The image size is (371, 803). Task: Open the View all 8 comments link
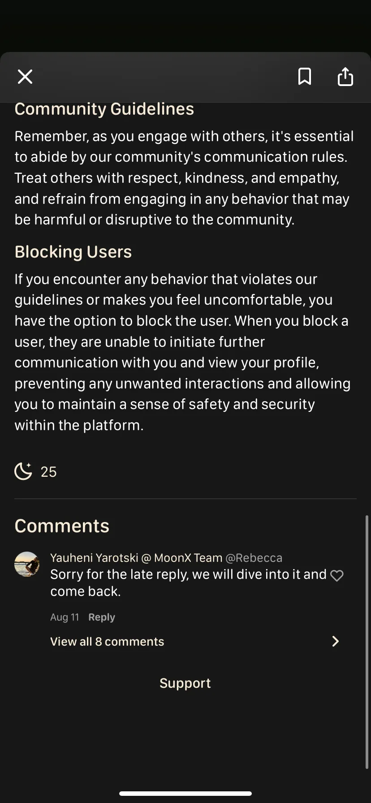coord(107,641)
